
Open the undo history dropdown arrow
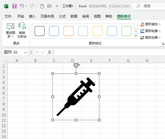point(26,6)
